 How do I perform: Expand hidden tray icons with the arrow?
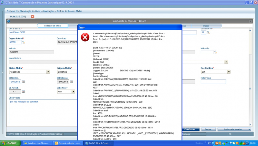(213, 143)
